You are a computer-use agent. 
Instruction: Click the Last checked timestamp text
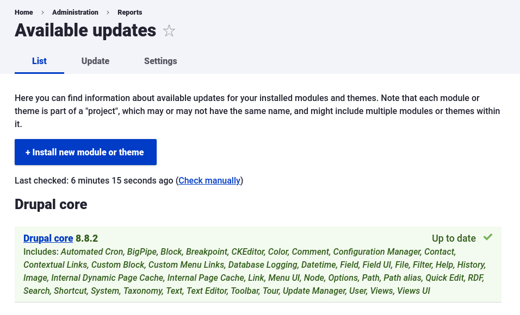(x=94, y=180)
